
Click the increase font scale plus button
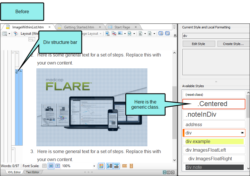coord(58,166)
